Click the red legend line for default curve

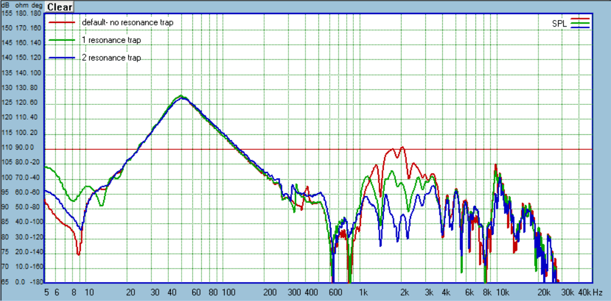(x=61, y=22)
